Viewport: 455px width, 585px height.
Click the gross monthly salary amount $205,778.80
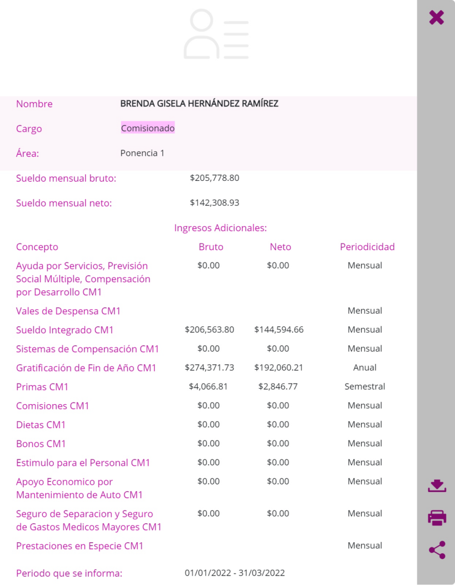tap(215, 178)
